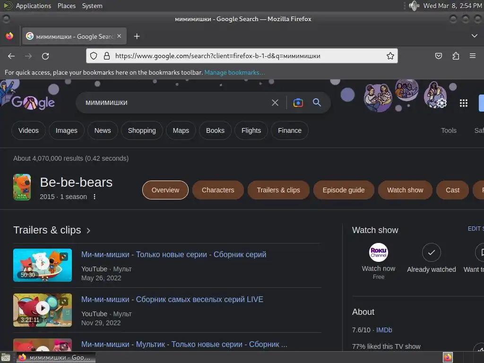Open a new tab with the plus icon
This screenshot has height=363, width=484.
[x=137, y=36]
